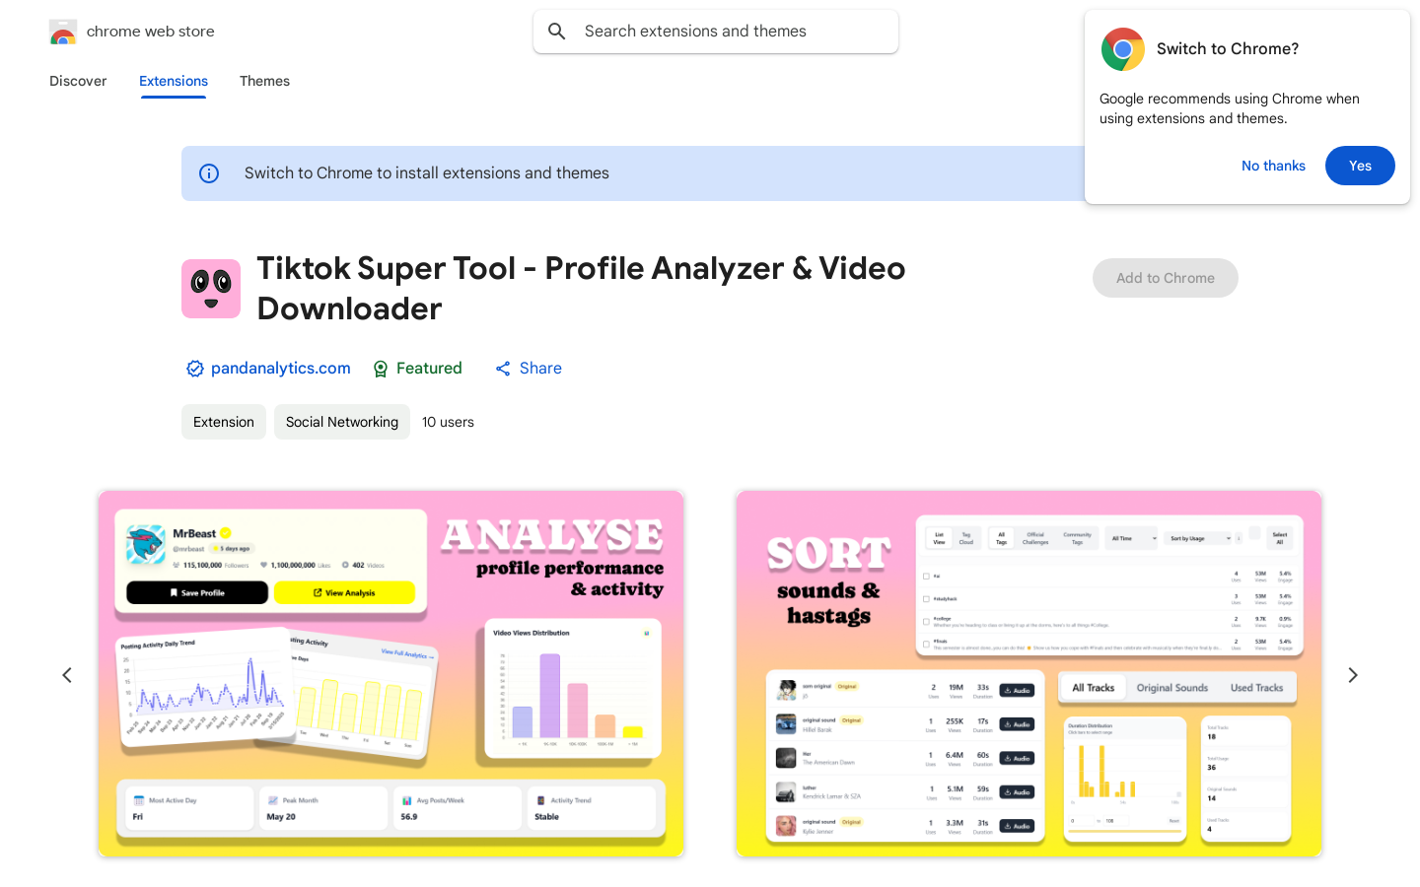
Task: Open the Analyse profile performance screenshot
Action: (x=390, y=674)
